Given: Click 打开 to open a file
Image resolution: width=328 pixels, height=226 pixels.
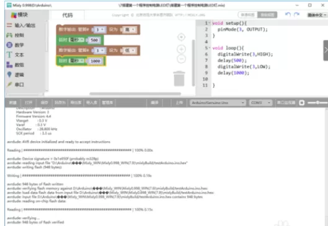Looking at the screenshot, I should point(29,103).
